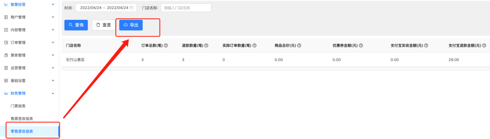Open the date range picker field

[x=106, y=8]
